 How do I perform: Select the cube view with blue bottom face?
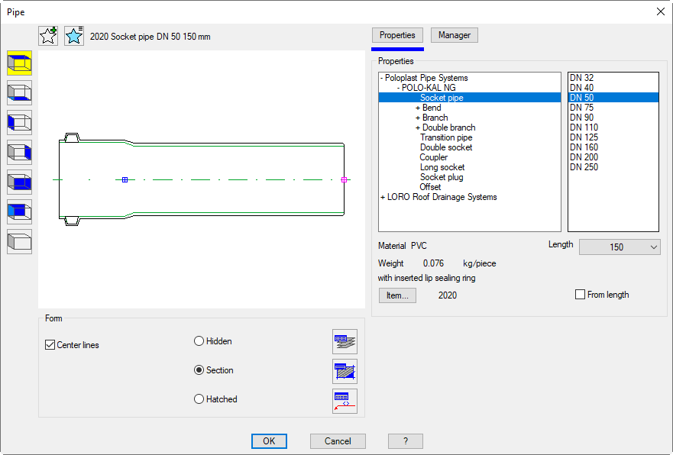(20, 92)
